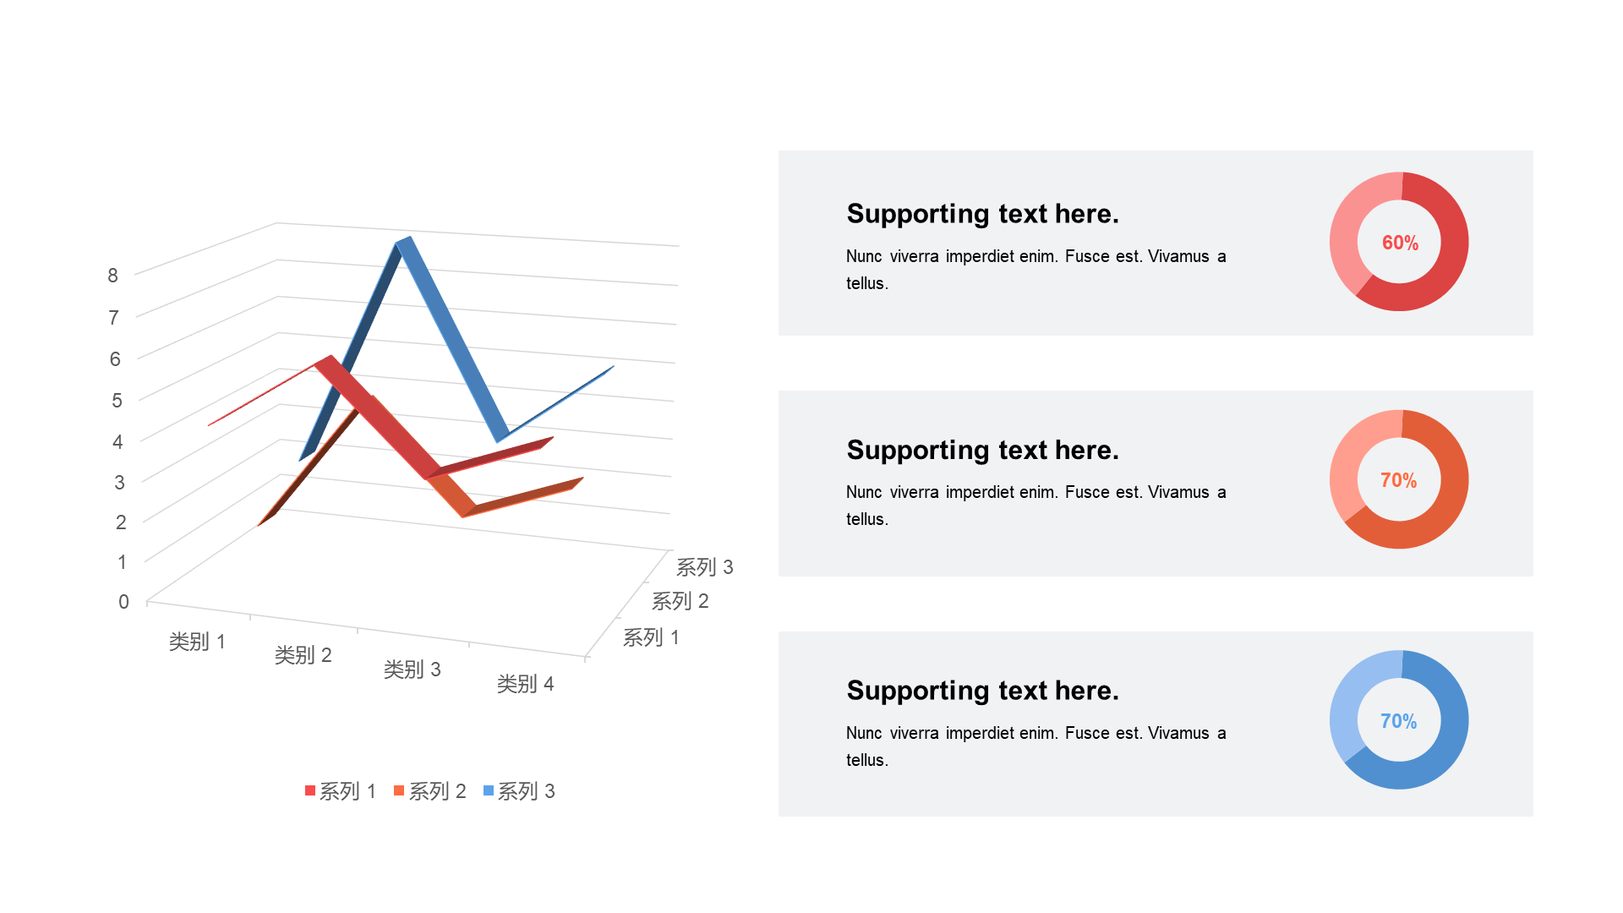The image size is (1623, 913).
Task: Select the 系列 2 orange legend marker
Action: 399,790
